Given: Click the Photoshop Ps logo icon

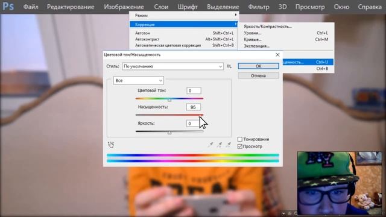Looking at the screenshot, I should (x=8, y=6).
